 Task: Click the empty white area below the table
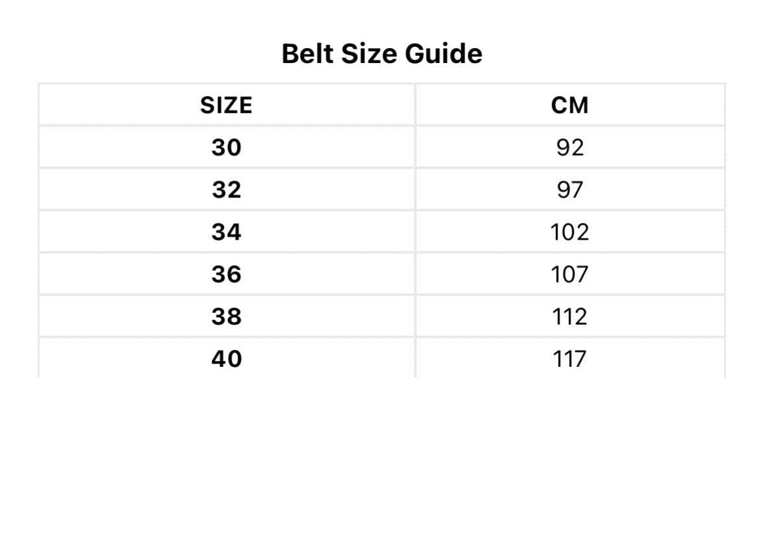pyautogui.click(x=382, y=455)
